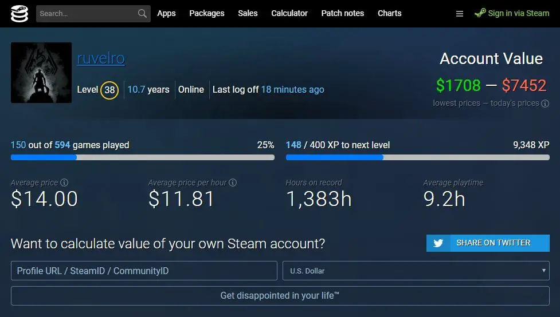Image resolution: width=560 pixels, height=317 pixels.
Task: Open the U.S. Dollar currency dropdown
Action: [x=416, y=271]
